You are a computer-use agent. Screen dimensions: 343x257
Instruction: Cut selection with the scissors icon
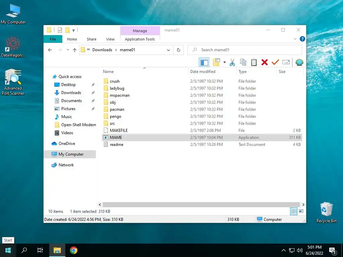tap(232, 62)
